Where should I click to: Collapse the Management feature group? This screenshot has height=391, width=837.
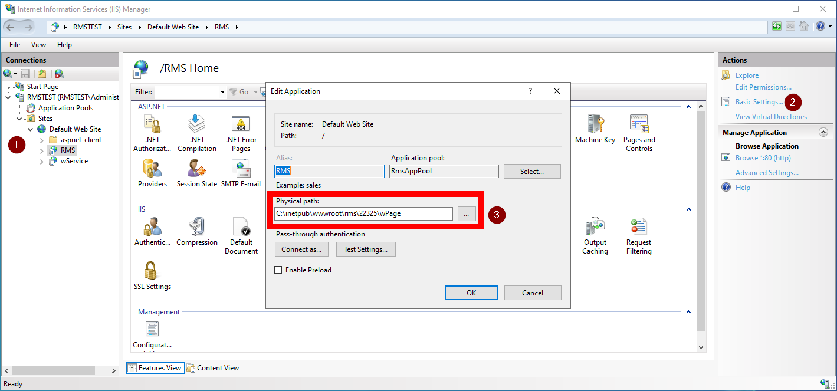tap(688, 312)
